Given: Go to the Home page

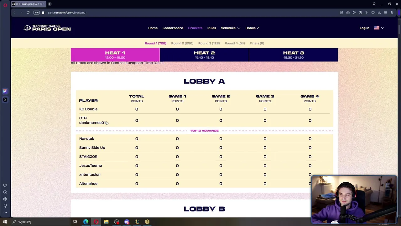Looking at the screenshot, I should [x=153, y=28].
